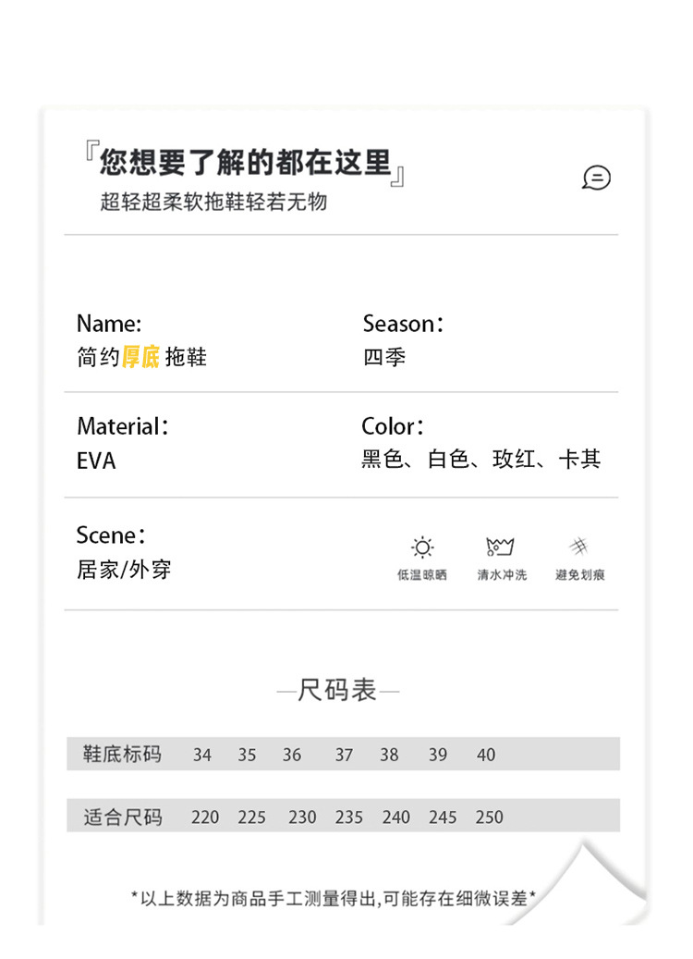
Task: Click the 250 foot length value
Action: 490,818
